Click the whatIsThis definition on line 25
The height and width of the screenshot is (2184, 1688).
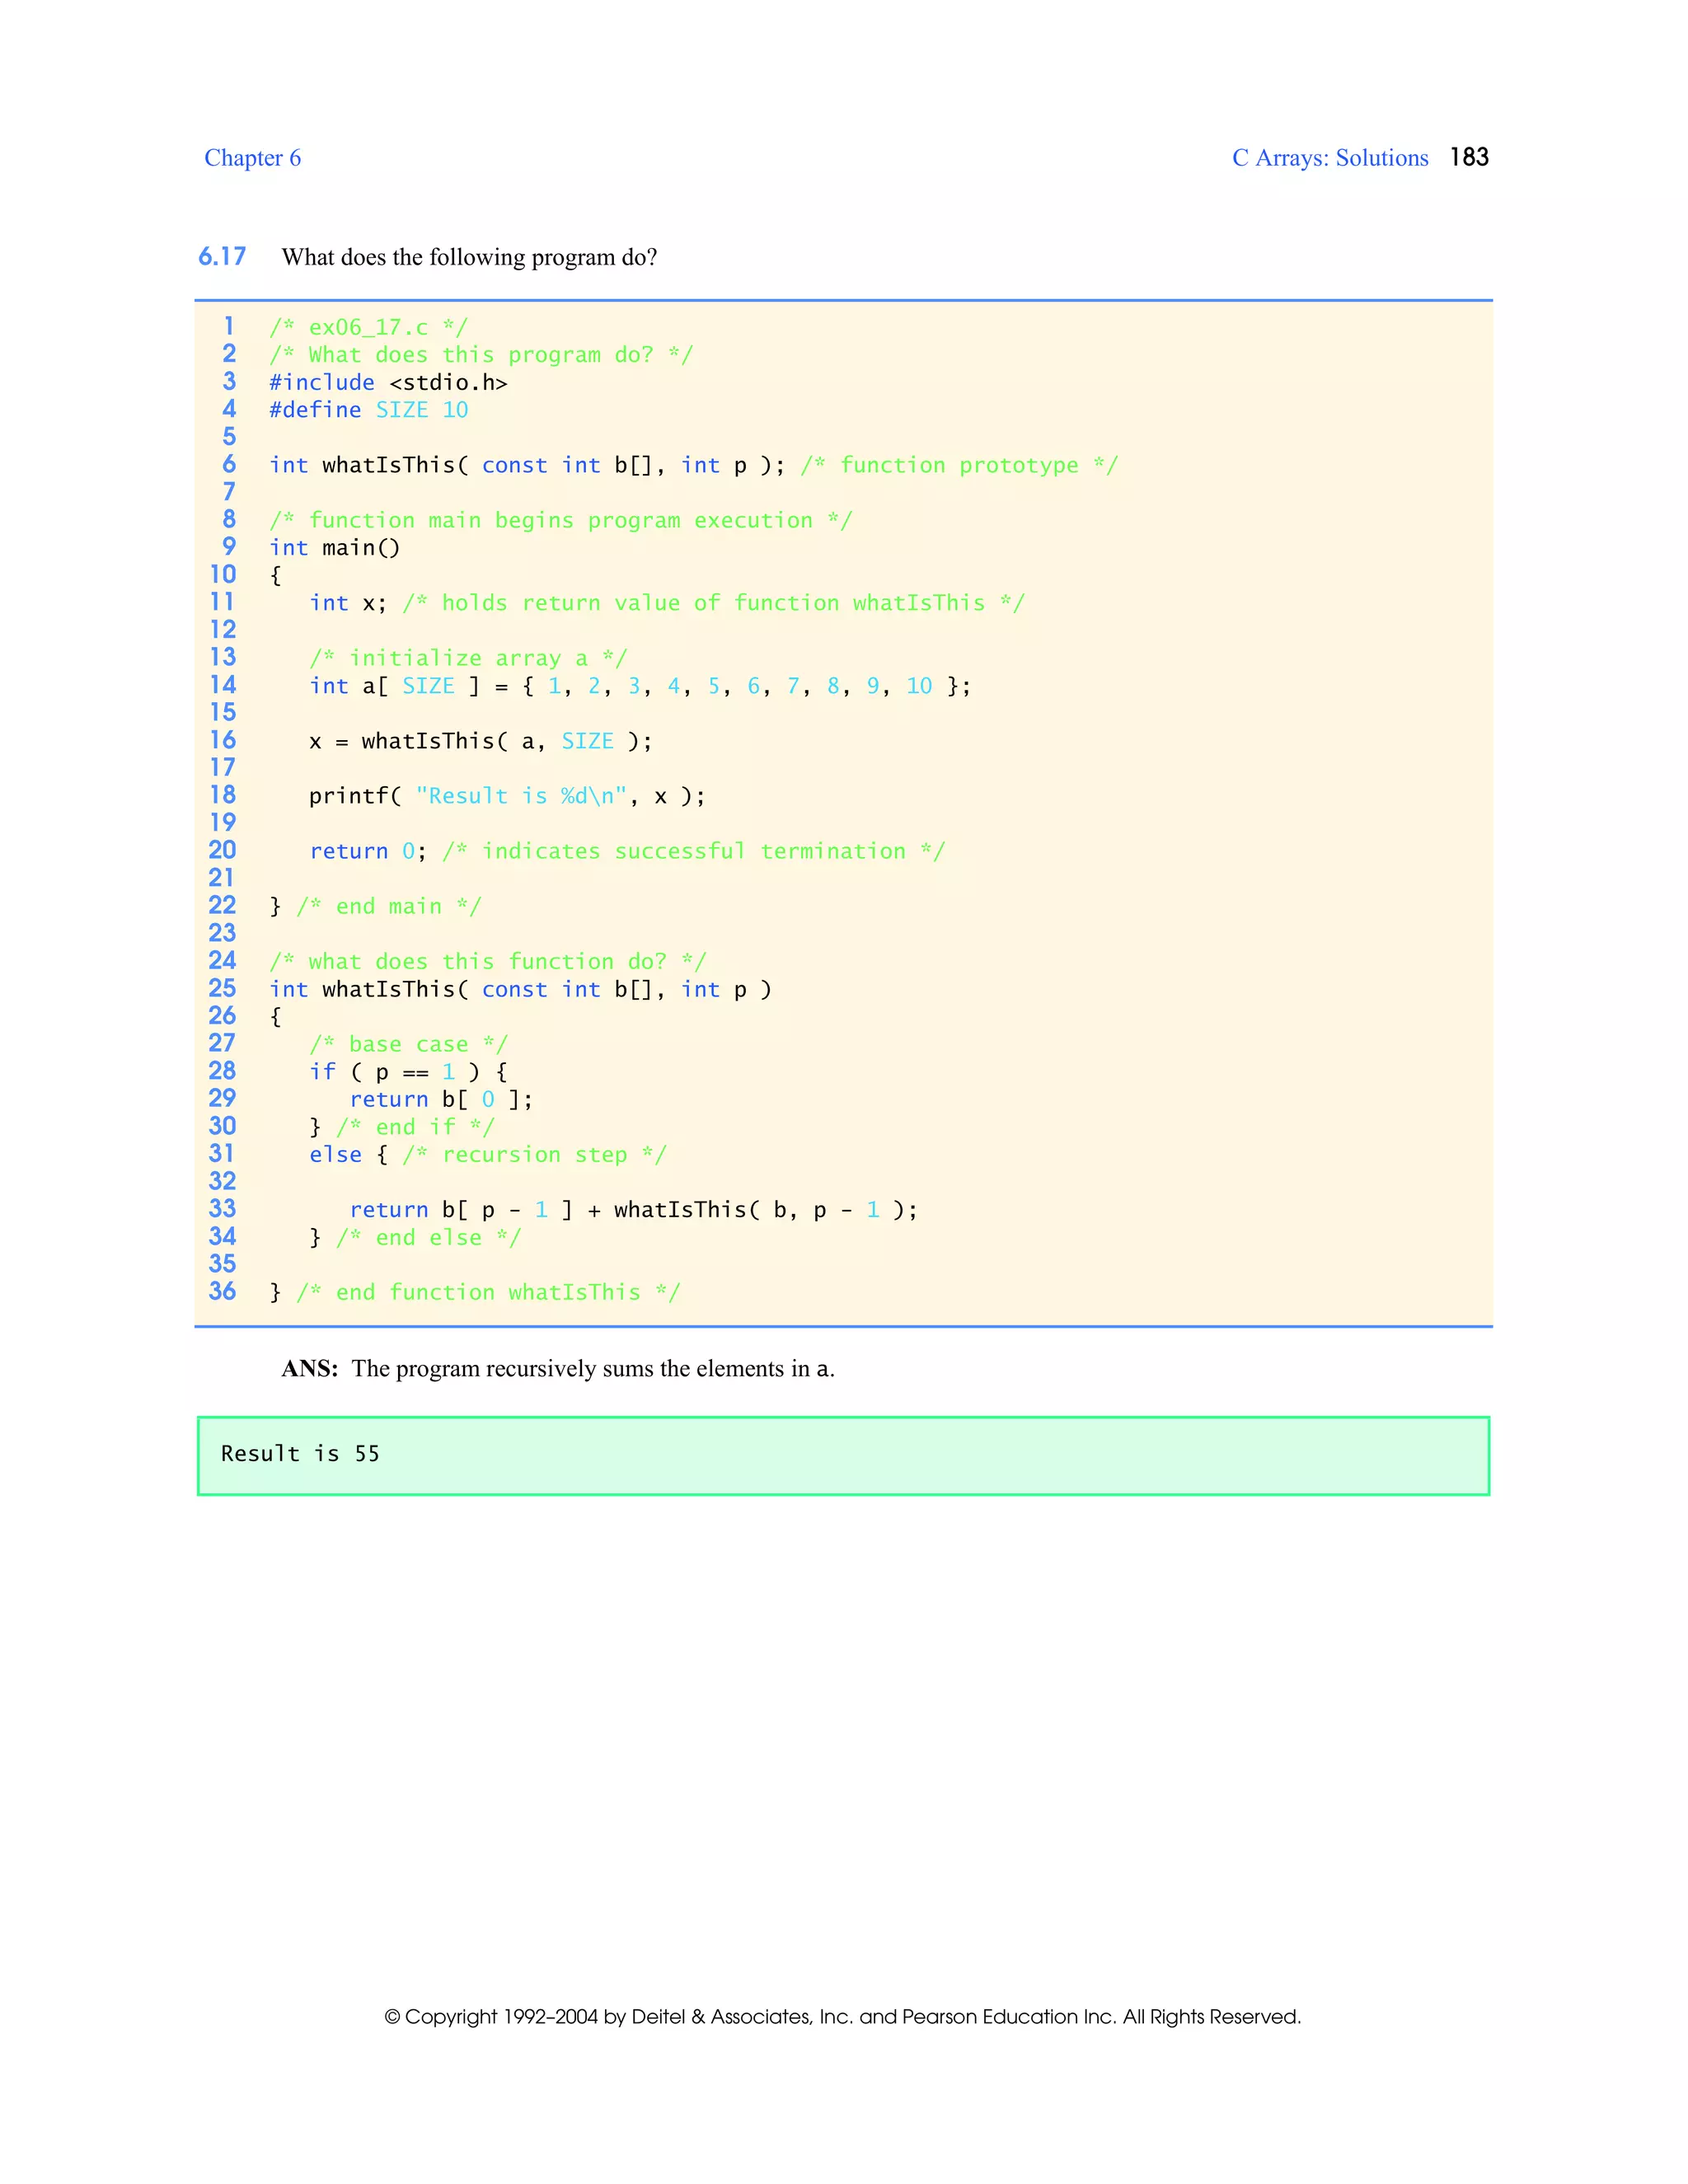(x=520, y=989)
